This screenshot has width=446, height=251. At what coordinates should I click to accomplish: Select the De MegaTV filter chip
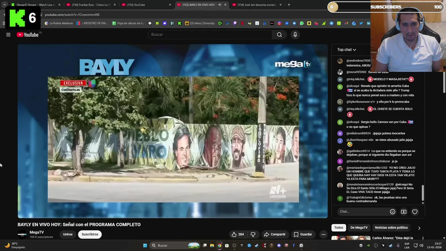click(x=359, y=228)
